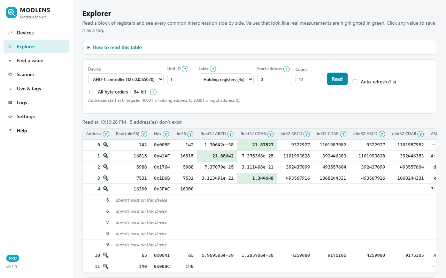Click magnifier icon for address 2
The width and height of the screenshot is (446, 278).
(106, 167)
